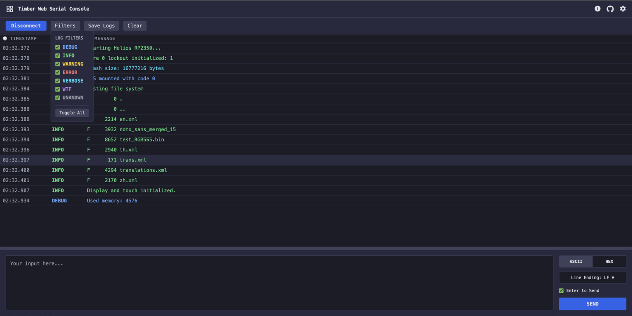Click the Toggle All filters button

[72, 113]
